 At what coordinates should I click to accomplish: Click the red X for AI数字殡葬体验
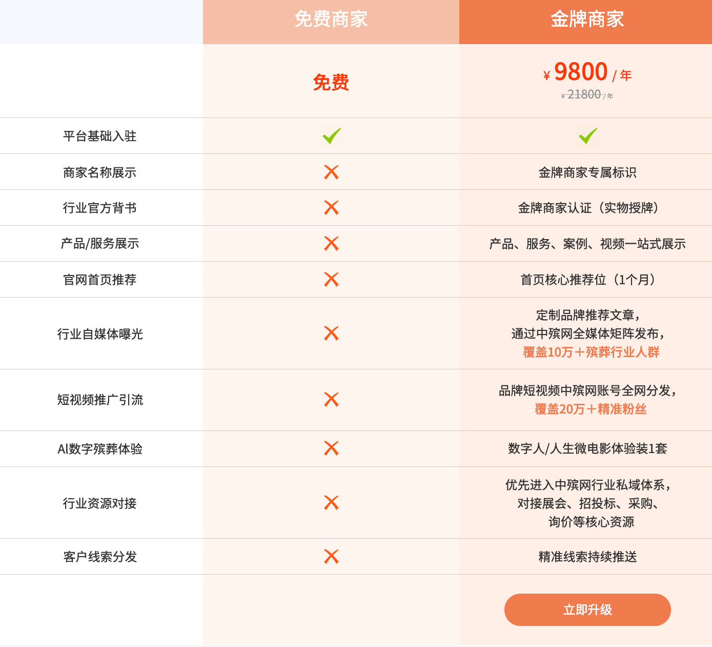pyautogui.click(x=332, y=448)
